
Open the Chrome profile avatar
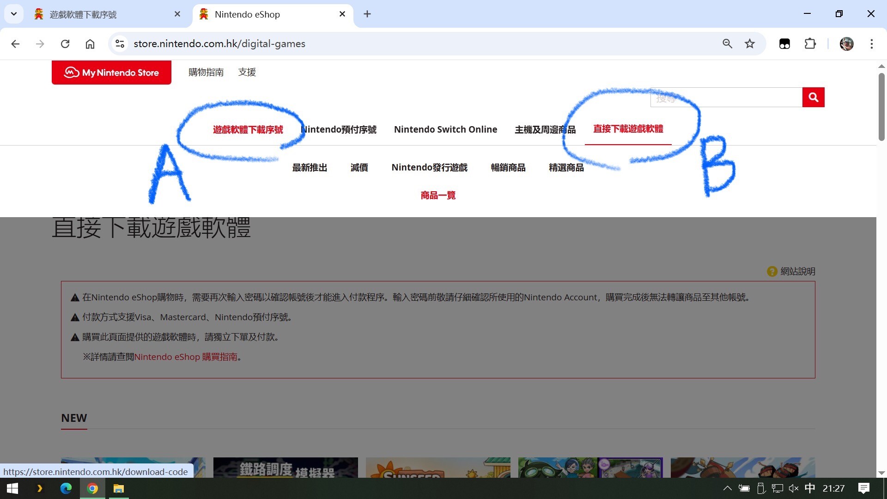click(x=846, y=44)
